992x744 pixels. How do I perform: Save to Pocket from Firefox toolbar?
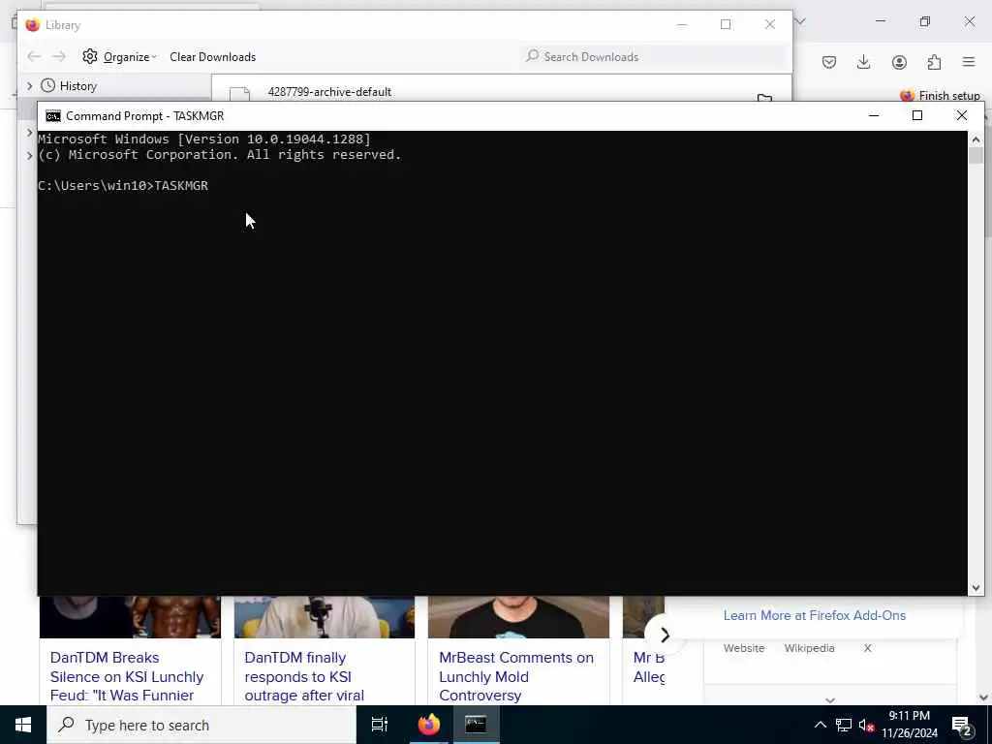coord(829,62)
